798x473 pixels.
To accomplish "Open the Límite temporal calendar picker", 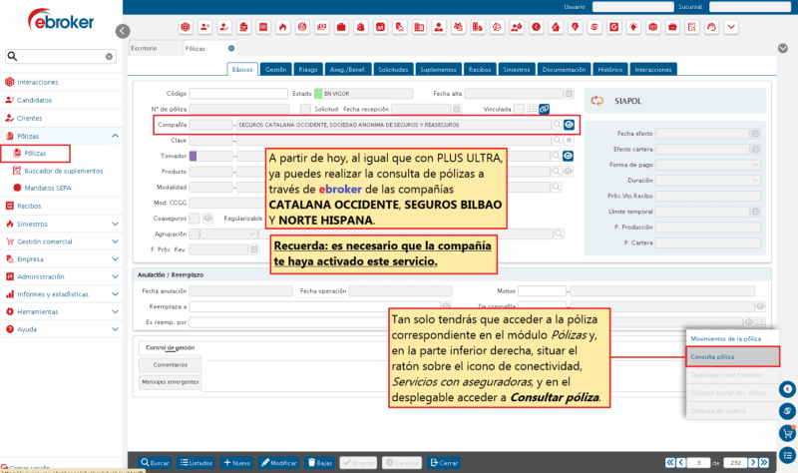I will 756,212.
